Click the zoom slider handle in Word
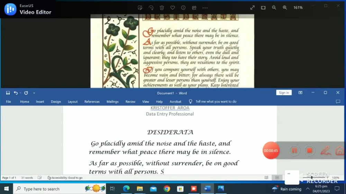The image size is (346, 194). pos(312,177)
